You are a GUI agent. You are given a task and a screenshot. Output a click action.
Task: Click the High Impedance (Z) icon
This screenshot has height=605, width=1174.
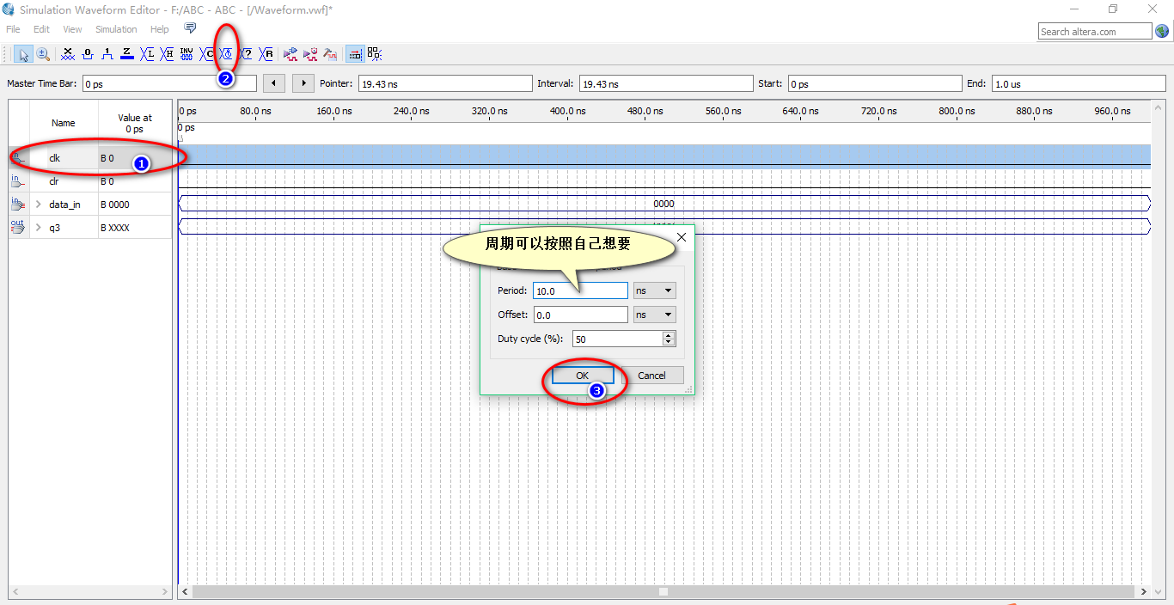[127, 54]
